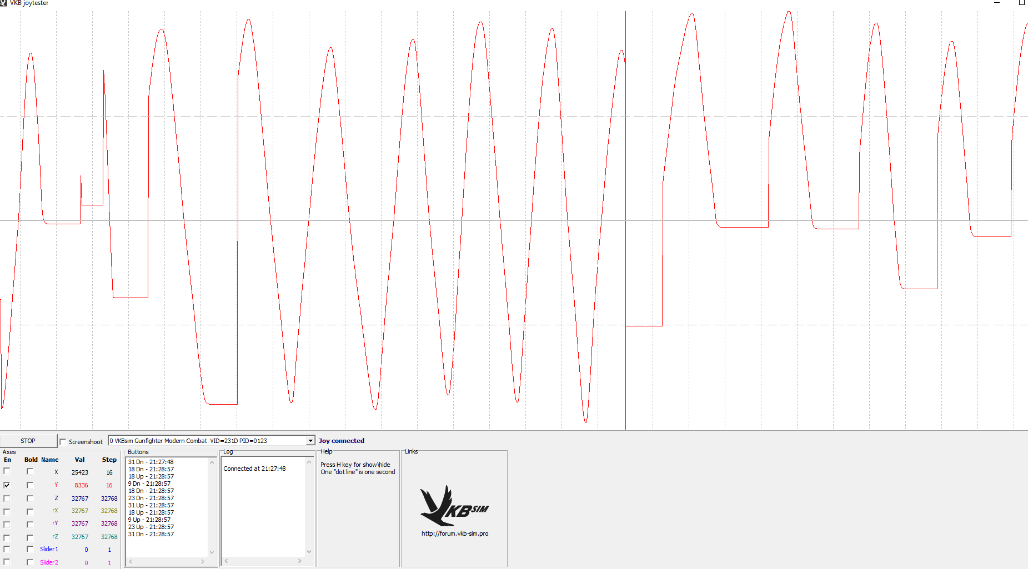
Task: Tick the Screenshoot checkbox
Action: click(x=63, y=442)
